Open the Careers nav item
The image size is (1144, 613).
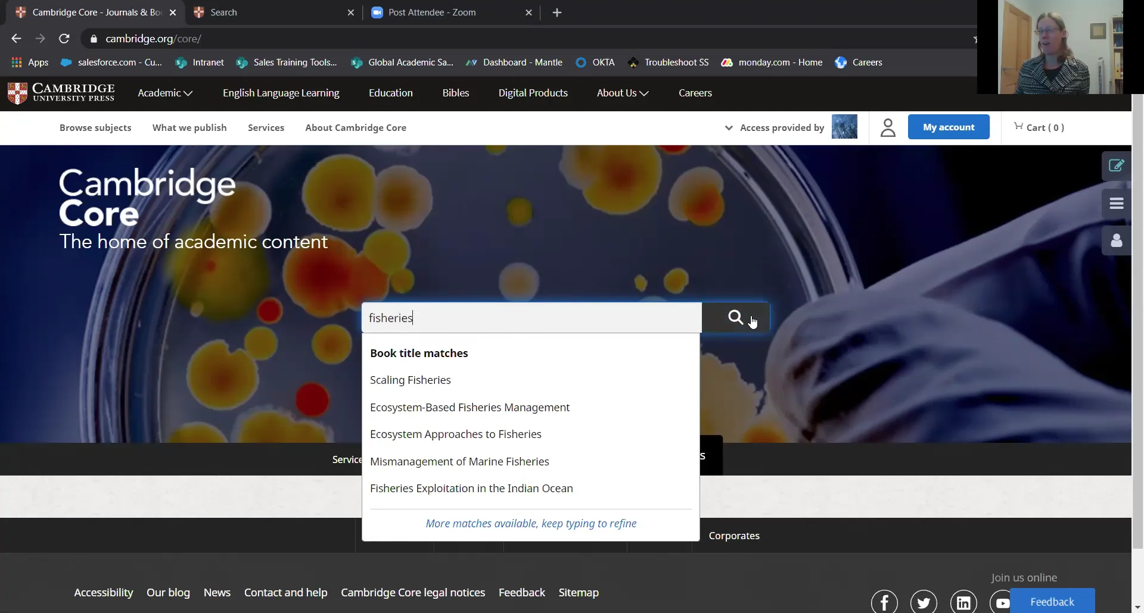tap(695, 93)
